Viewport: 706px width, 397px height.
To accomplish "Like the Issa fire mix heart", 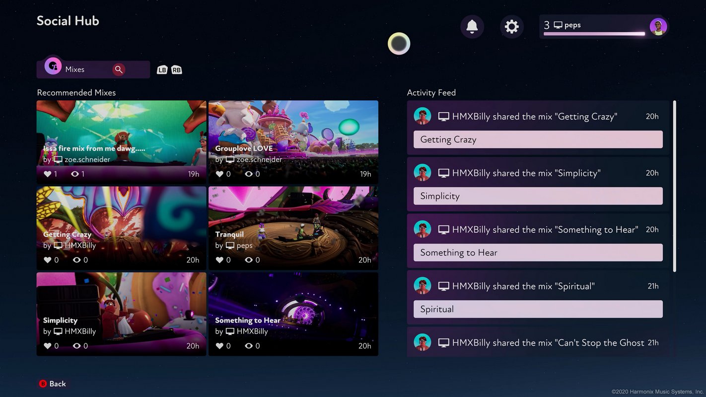I will [48, 174].
